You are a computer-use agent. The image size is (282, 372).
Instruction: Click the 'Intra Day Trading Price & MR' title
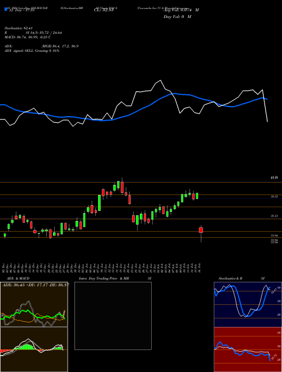click(104, 278)
